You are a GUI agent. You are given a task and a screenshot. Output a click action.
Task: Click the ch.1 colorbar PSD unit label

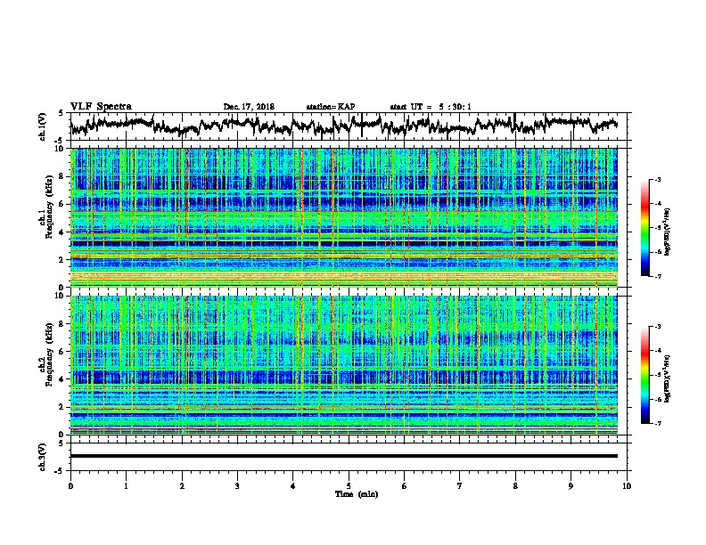[668, 232]
